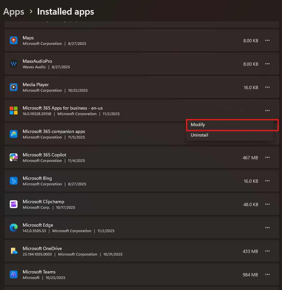
Task: Click the 48.0 KB size of Clipchamp
Action: 251,204
